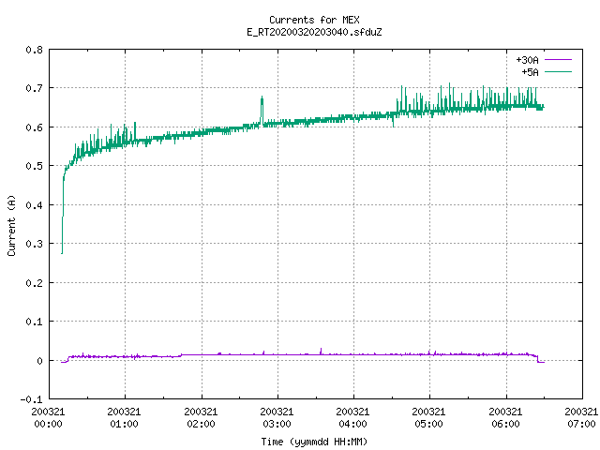
Task: Click the y-axis label 'Current (A)'
Action: [x=11, y=225]
